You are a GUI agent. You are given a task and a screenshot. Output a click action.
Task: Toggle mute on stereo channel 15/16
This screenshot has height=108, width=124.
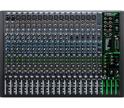[83, 76]
